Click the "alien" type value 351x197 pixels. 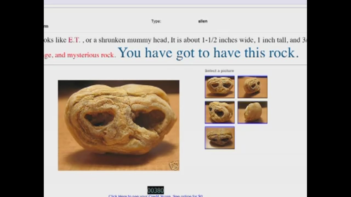(203, 21)
